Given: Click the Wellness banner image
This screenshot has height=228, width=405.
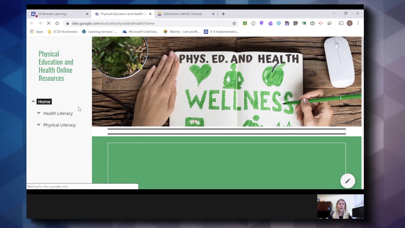Looking at the screenshot, I should 227,81.
